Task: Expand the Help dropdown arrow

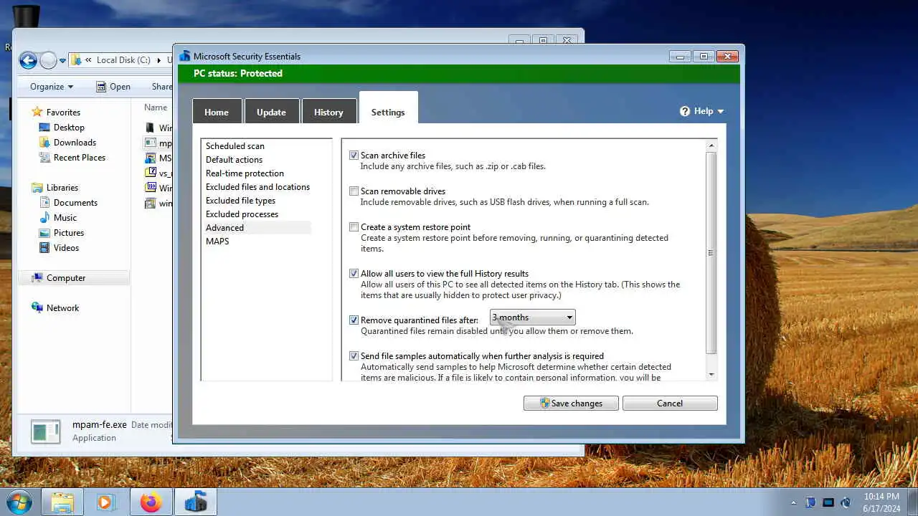Action: [720, 112]
